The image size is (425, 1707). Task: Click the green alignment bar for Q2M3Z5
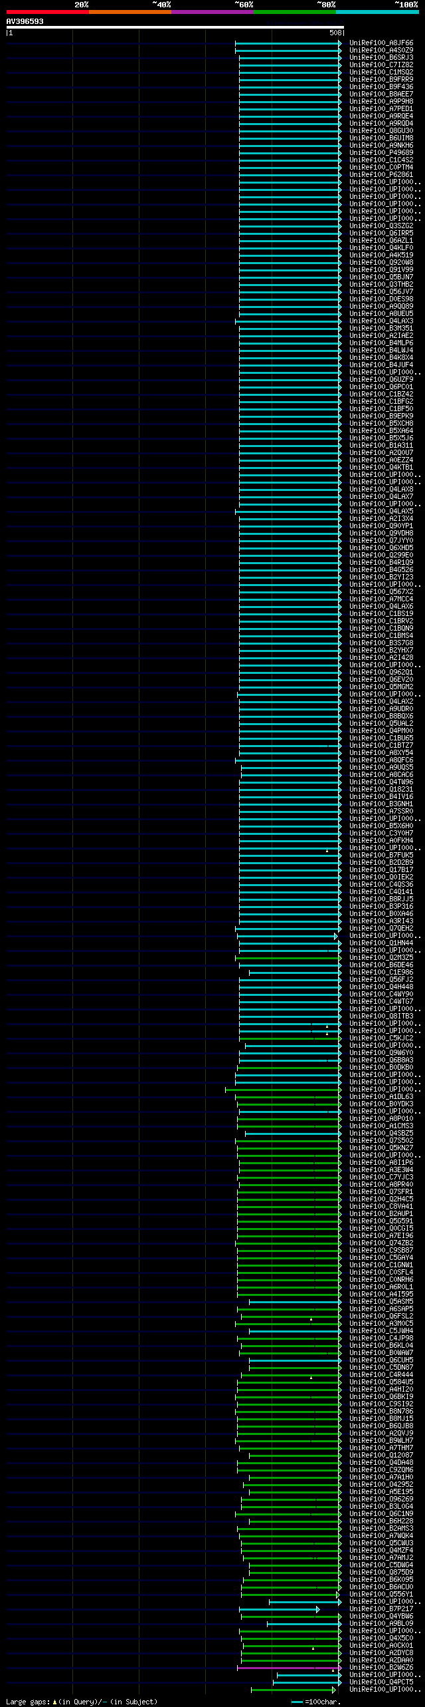click(x=288, y=958)
